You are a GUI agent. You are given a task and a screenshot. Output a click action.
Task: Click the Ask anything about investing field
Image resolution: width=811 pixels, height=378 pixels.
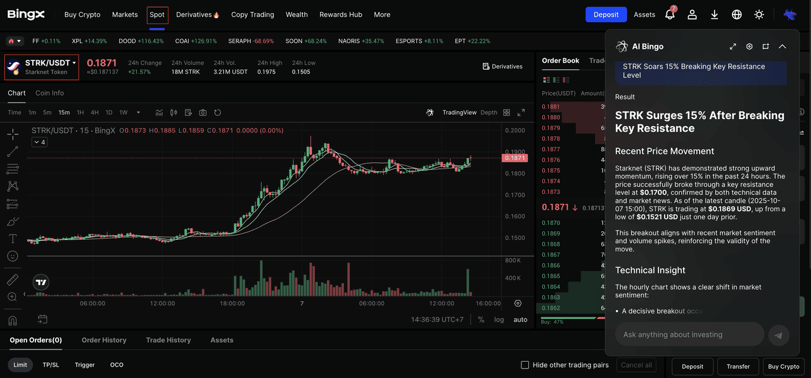click(689, 334)
